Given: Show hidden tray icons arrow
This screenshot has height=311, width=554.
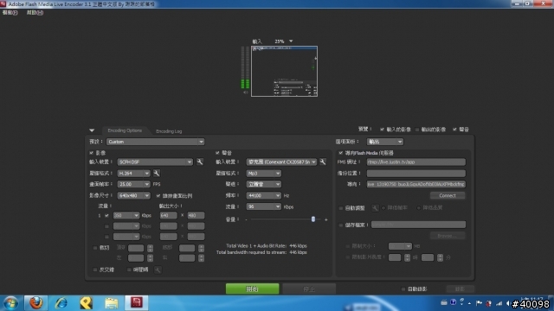Looking at the screenshot, I should tap(469, 303).
